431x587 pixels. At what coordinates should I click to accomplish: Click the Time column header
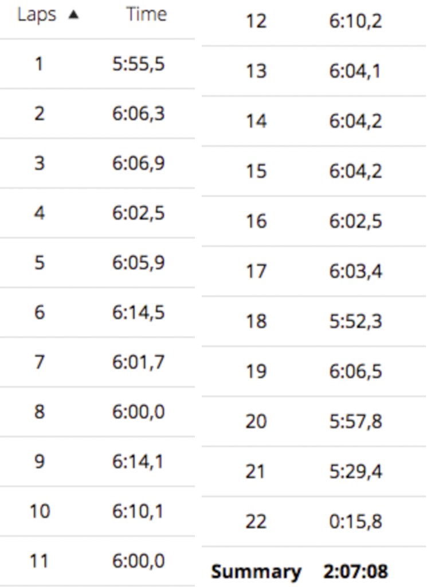(x=147, y=14)
